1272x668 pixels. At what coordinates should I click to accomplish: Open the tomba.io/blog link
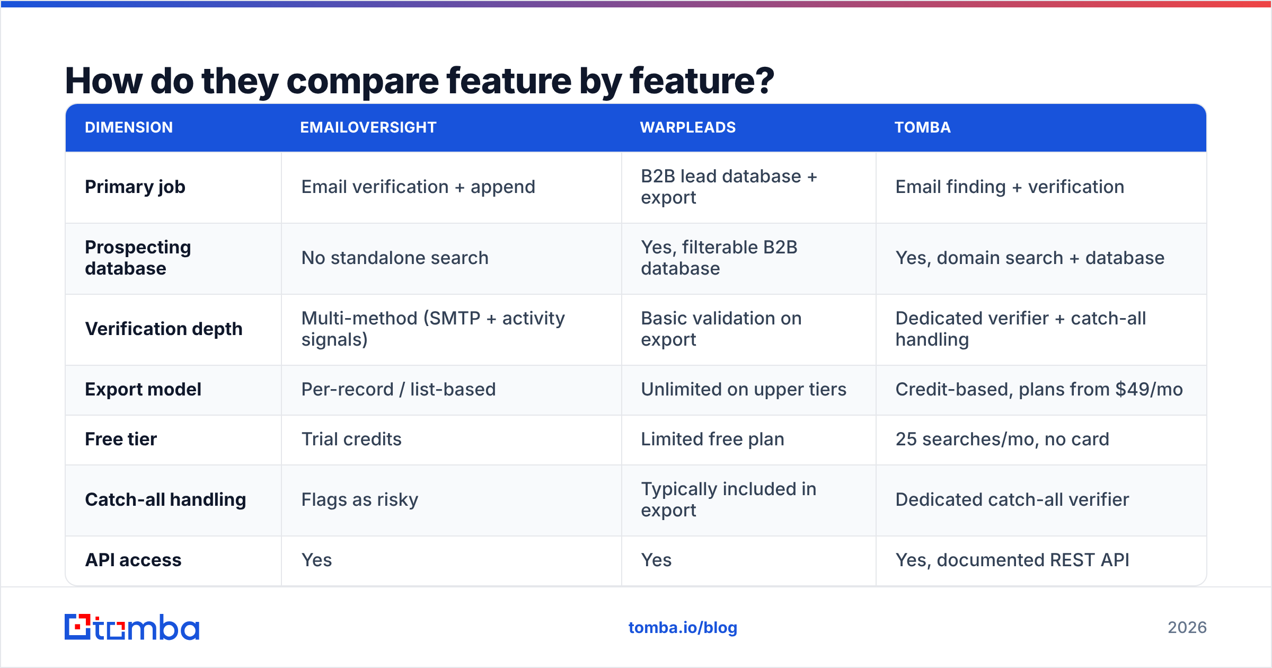coord(683,628)
